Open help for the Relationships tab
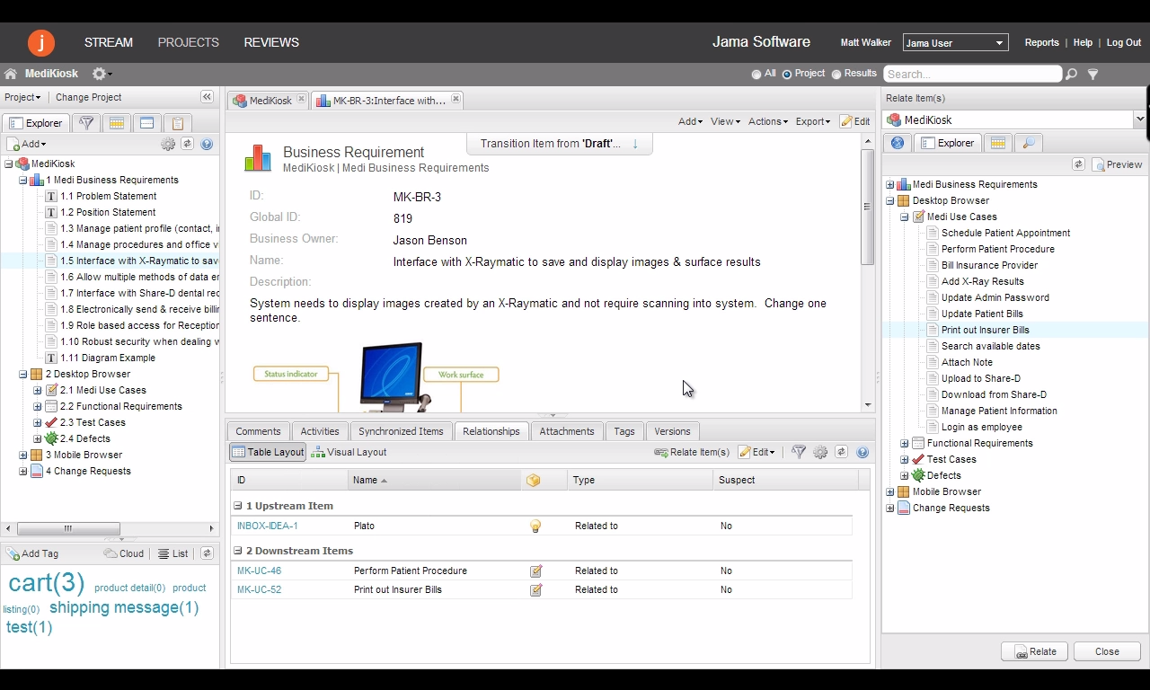 [862, 452]
